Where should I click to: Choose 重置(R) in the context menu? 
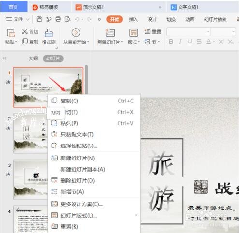click(x=94, y=227)
